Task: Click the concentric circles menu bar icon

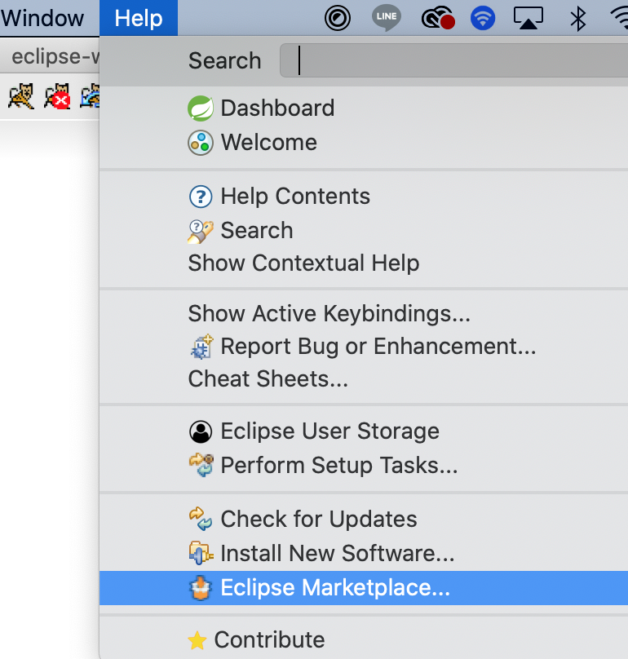Action: 338,18
